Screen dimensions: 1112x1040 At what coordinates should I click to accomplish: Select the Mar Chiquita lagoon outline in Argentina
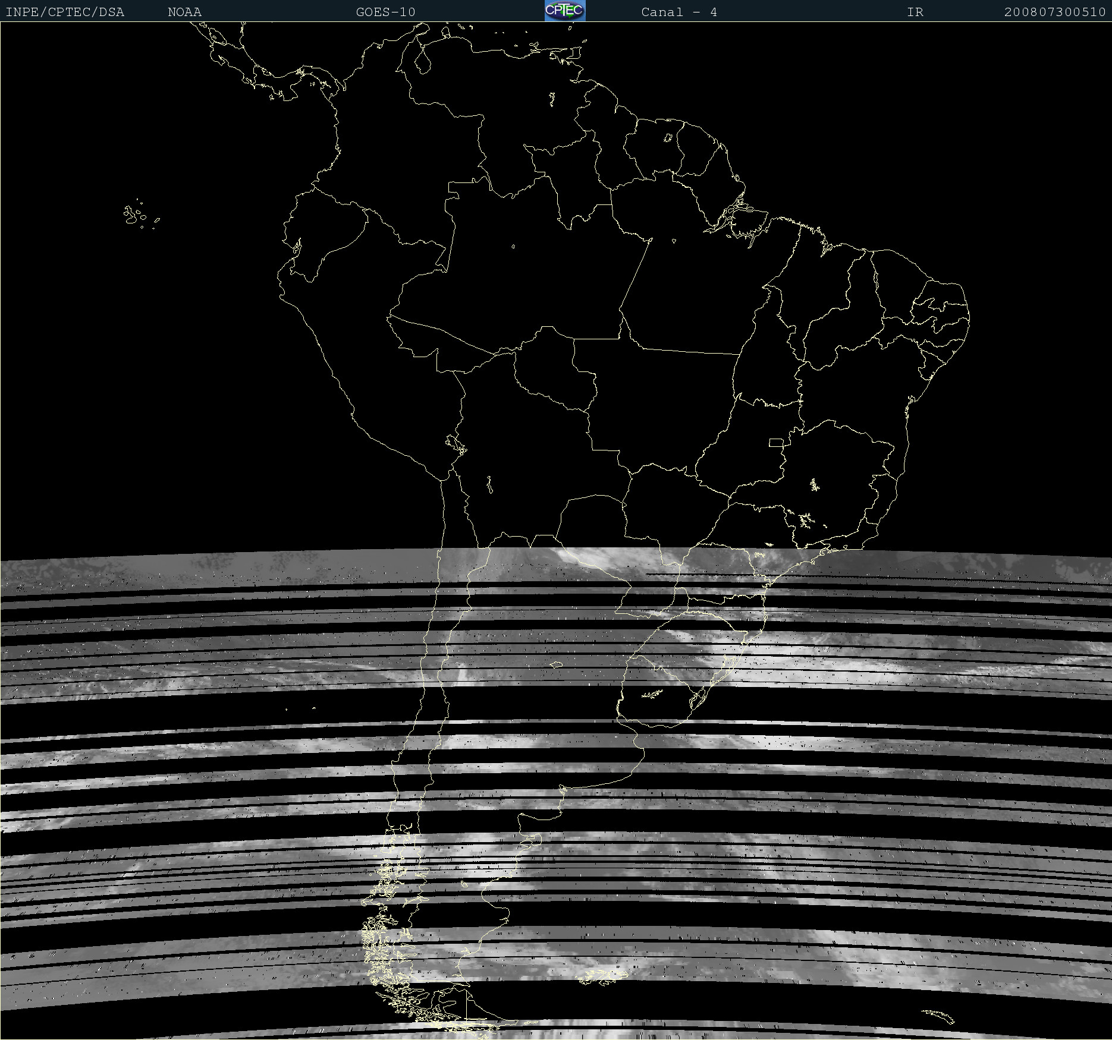point(556,664)
